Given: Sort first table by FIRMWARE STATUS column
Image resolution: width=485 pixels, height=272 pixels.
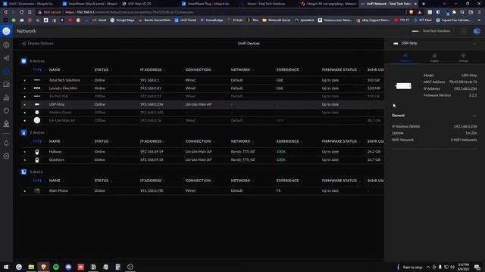Looking at the screenshot, I should (339, 70).
